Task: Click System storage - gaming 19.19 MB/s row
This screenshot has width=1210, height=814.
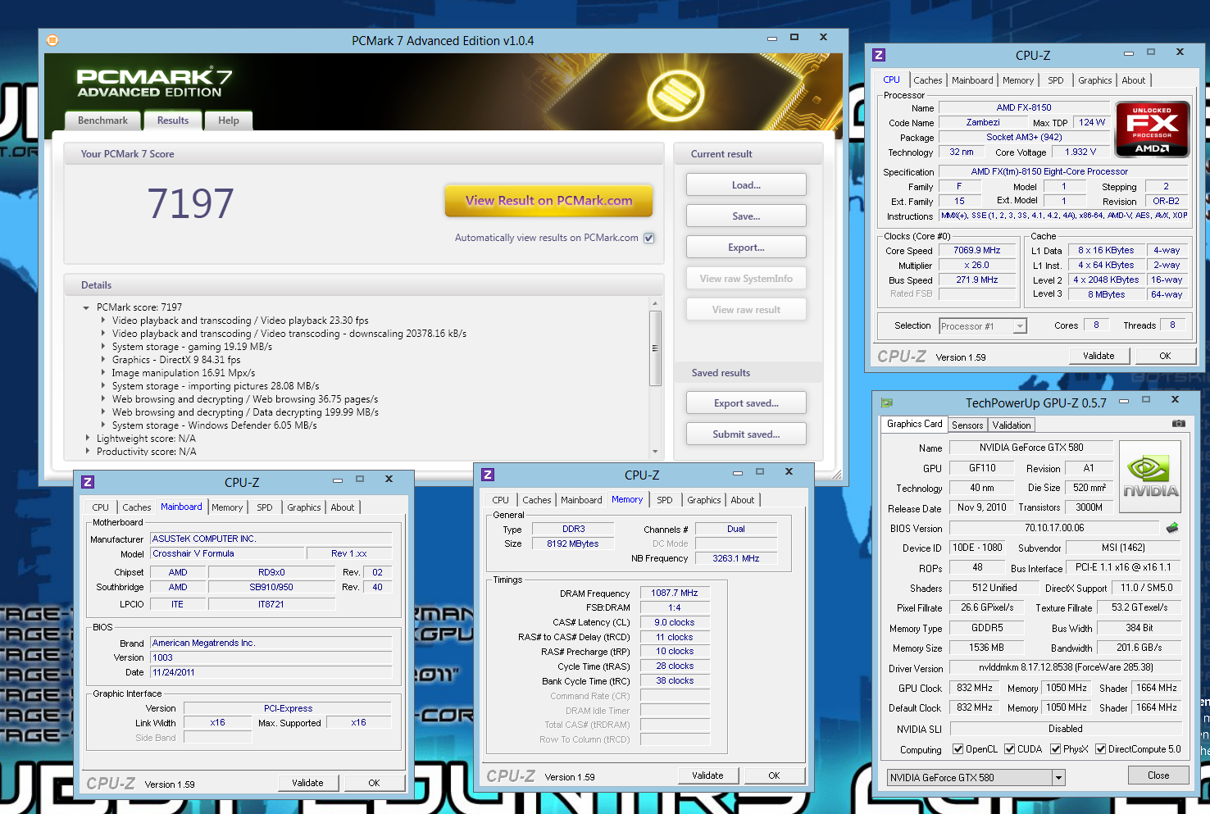Action: click(x=193, y=347)
